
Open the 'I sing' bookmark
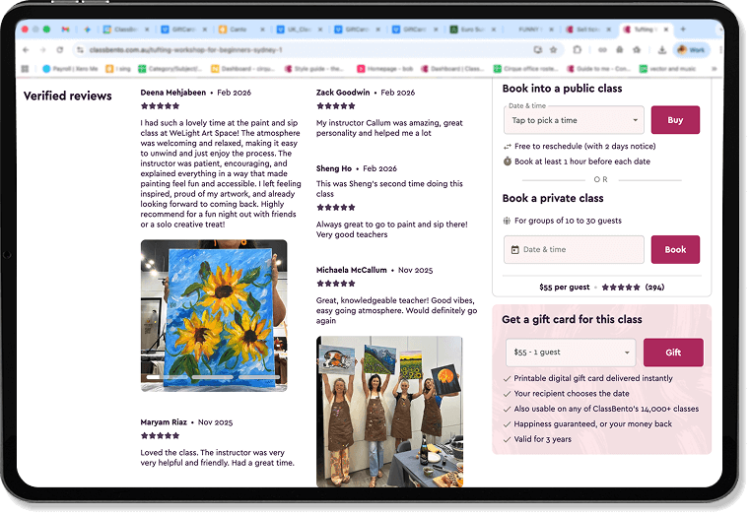[x=118, y=69]
